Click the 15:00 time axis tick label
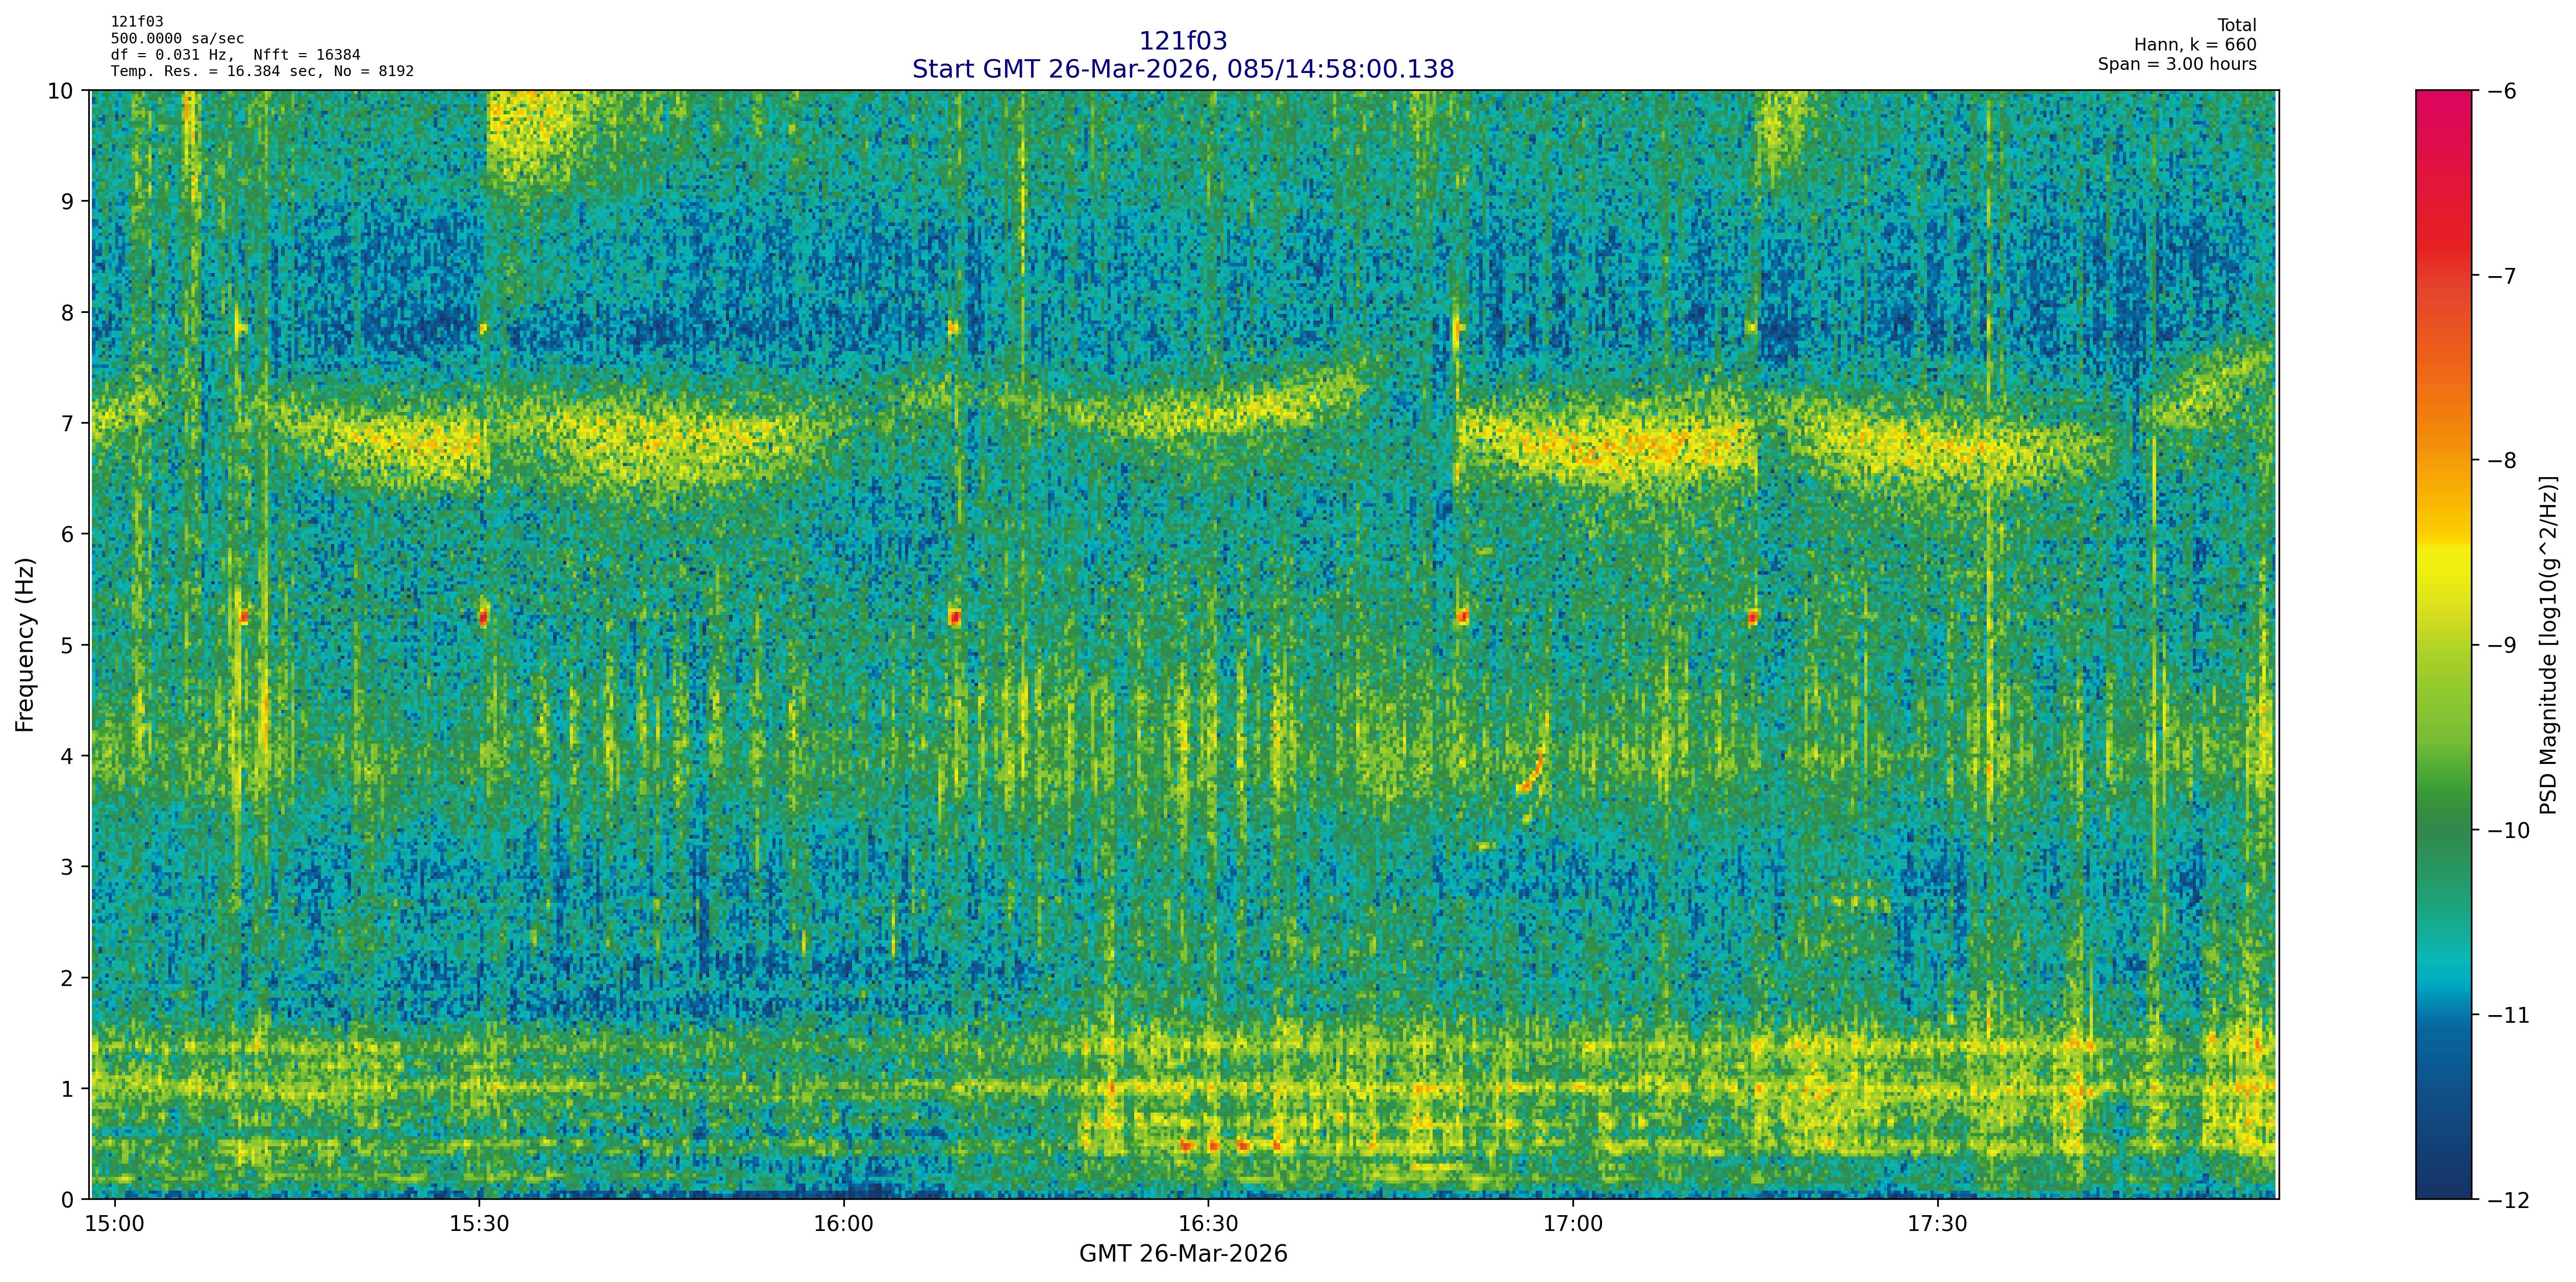 pyautogui.click(x=115, y=1225)
